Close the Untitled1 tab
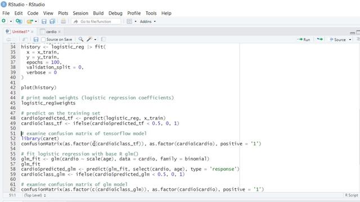The height and width of the screenshot is (202, 360). 32,31
